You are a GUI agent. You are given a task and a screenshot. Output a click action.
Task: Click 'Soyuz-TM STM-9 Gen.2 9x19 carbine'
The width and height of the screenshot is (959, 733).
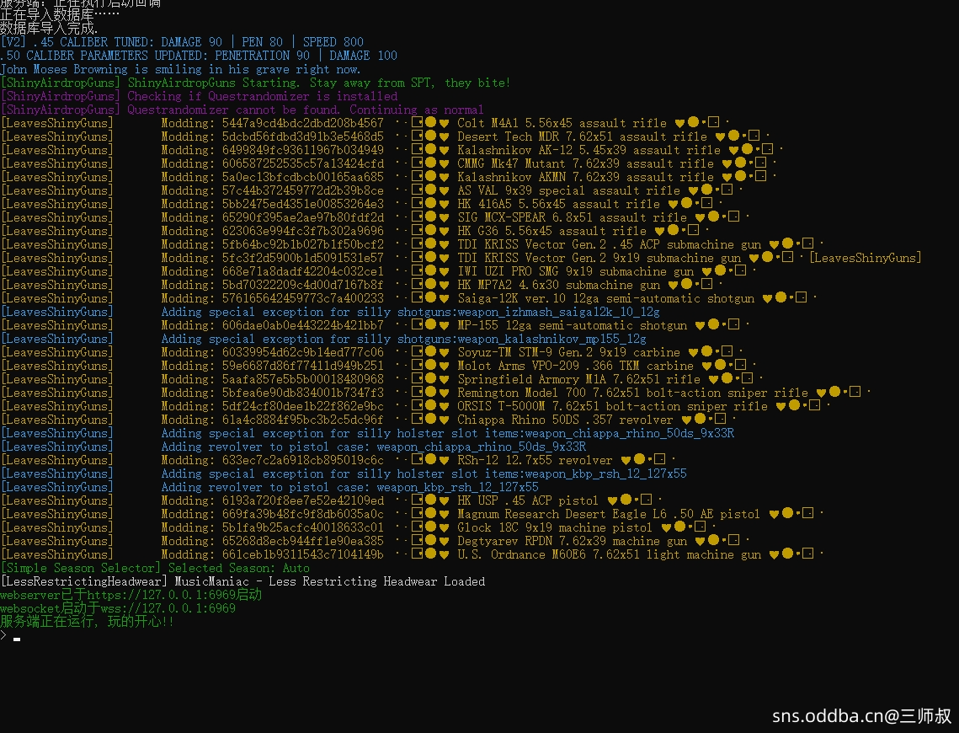point(569,352)
